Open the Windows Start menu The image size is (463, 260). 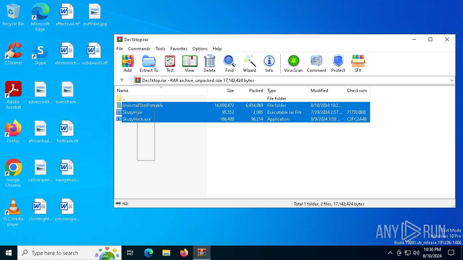9,253
